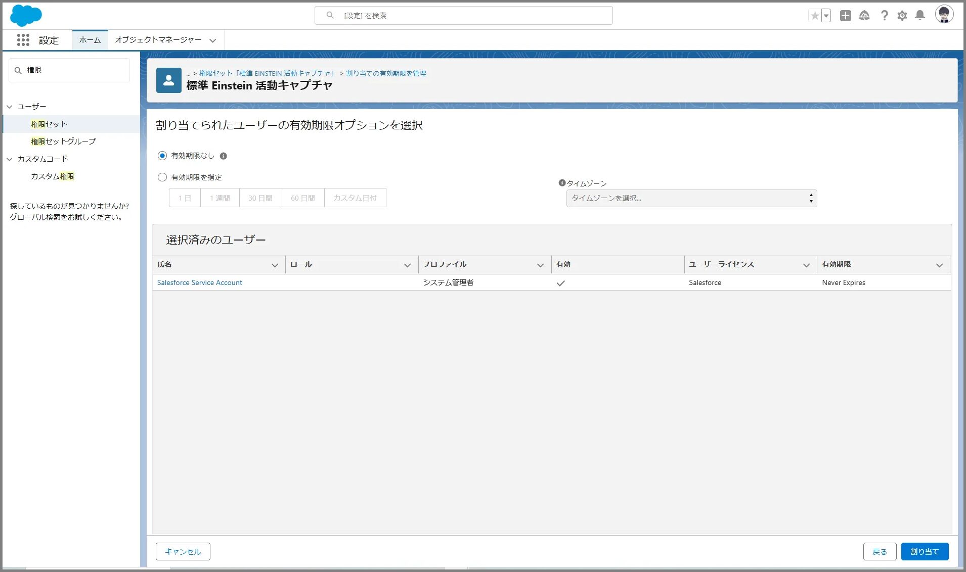The height and width of the screenshot is (572, 966).
Task: Open the Salesforce Service Account link
Action: [x=199, y=282]
